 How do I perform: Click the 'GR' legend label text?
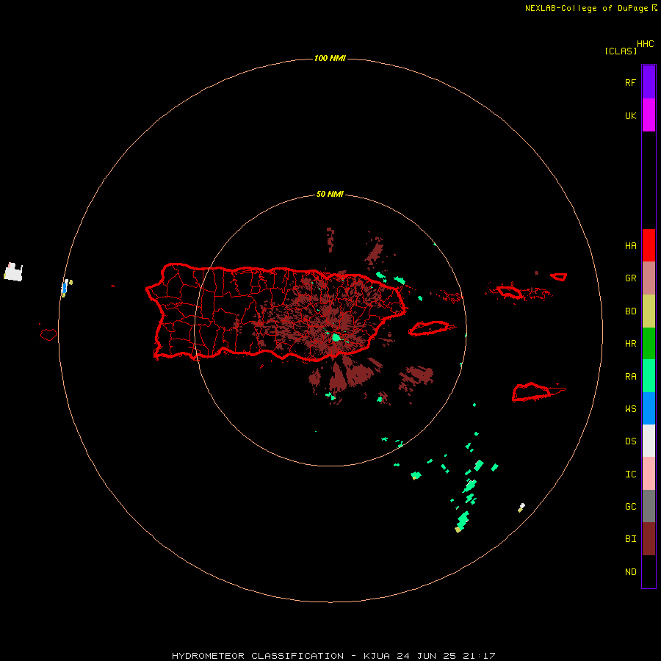(631, 278)
